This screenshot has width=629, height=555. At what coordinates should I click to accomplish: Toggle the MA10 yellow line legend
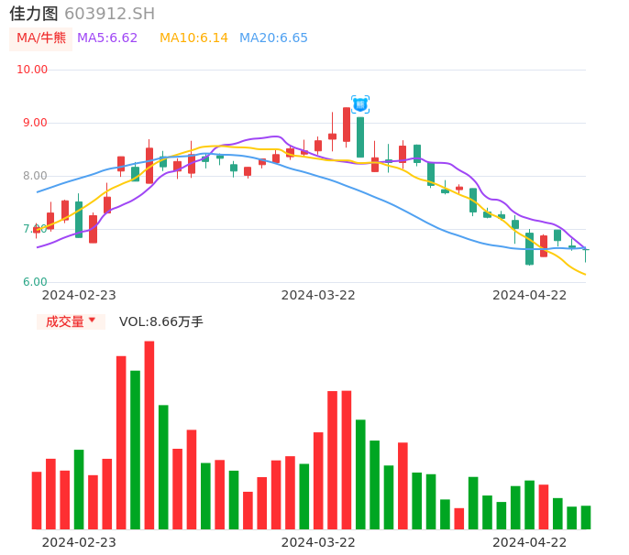193,38
